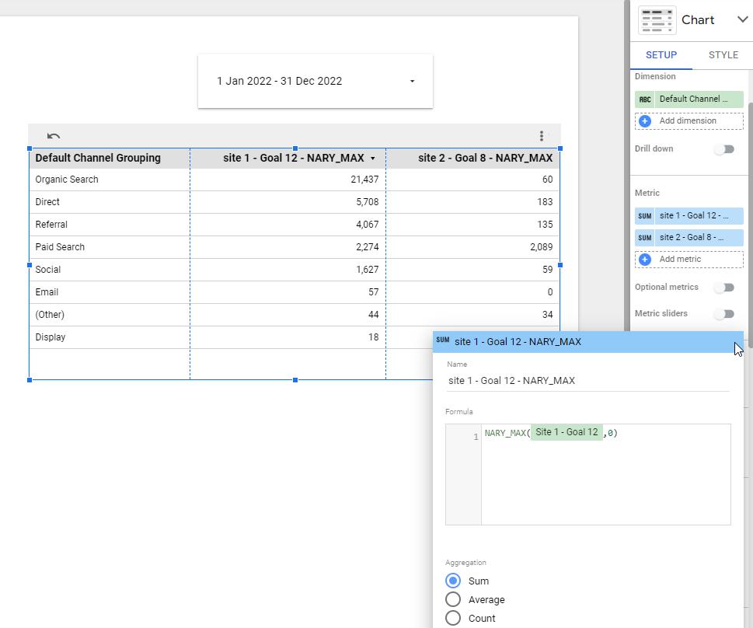
Task: Select the Sum aggregation radio button
Action: [453, 581]
